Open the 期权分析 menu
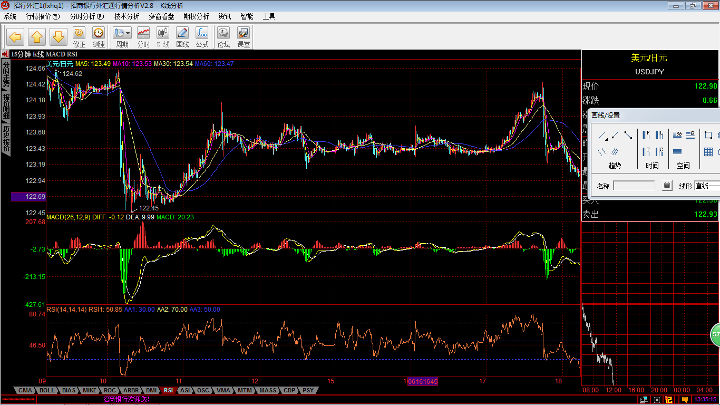The image size is (720, 405). tap(196, 16)
